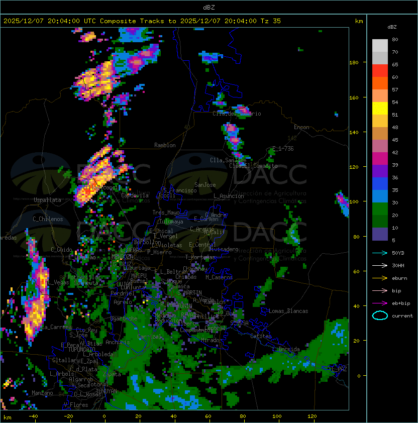Click the 'E_1-736' map label

(x=283, y=148)
